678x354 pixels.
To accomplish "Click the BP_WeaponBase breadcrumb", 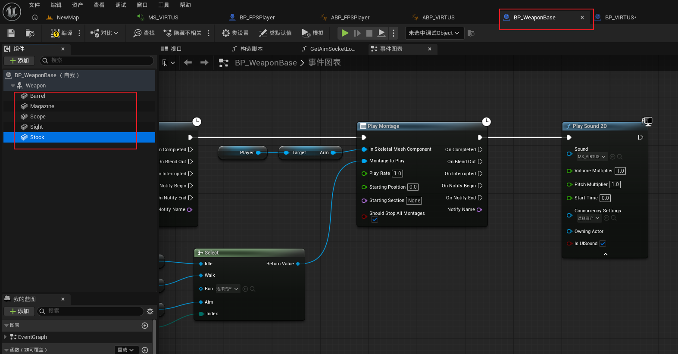I will (266, 63).
